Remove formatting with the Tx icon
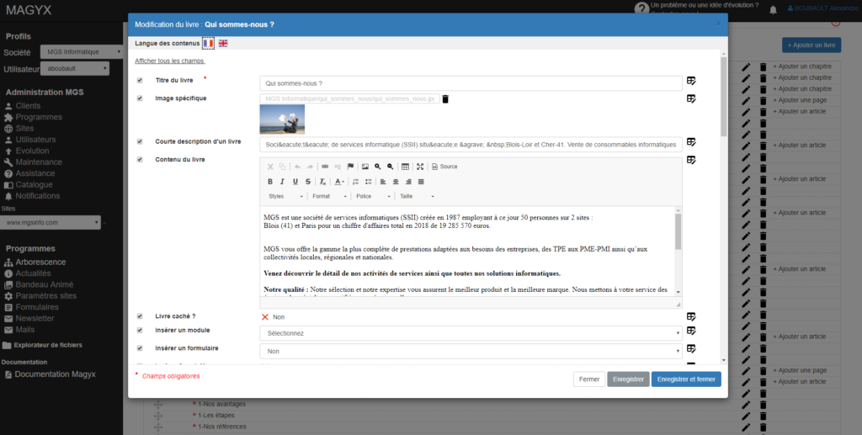 (x=322, y=182)
